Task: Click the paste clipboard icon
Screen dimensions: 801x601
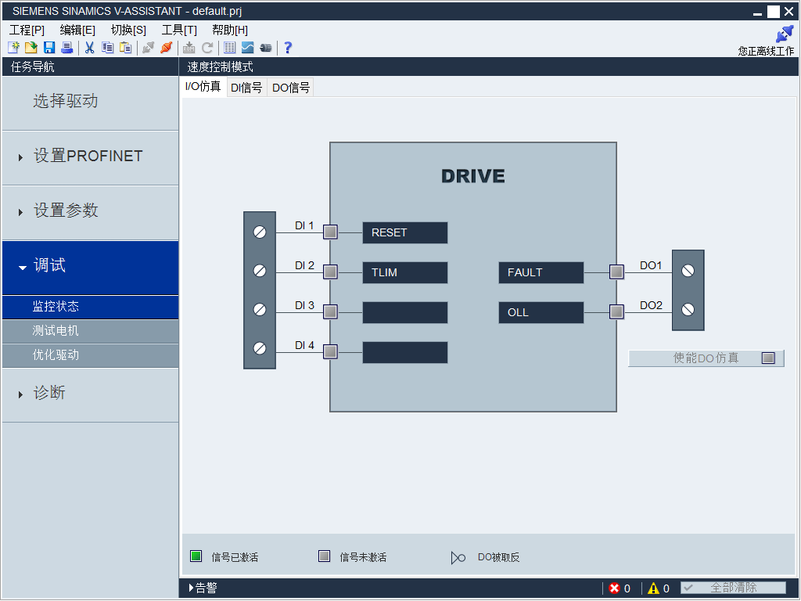Action: (125, 48)
